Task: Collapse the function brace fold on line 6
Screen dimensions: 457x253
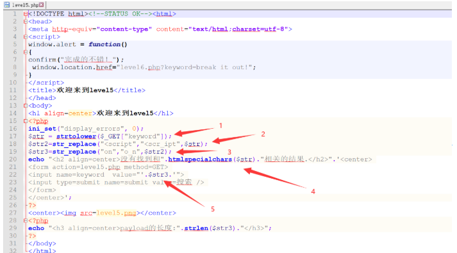Action: click(26, 52)
